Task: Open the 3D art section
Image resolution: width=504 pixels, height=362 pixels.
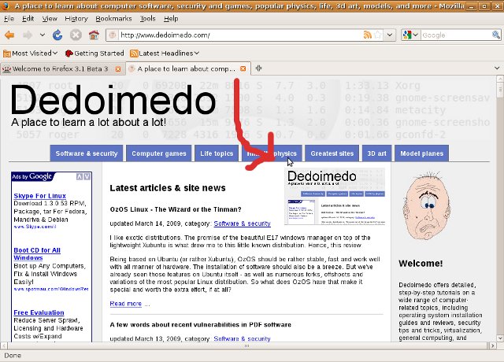Action: (376, 153)
